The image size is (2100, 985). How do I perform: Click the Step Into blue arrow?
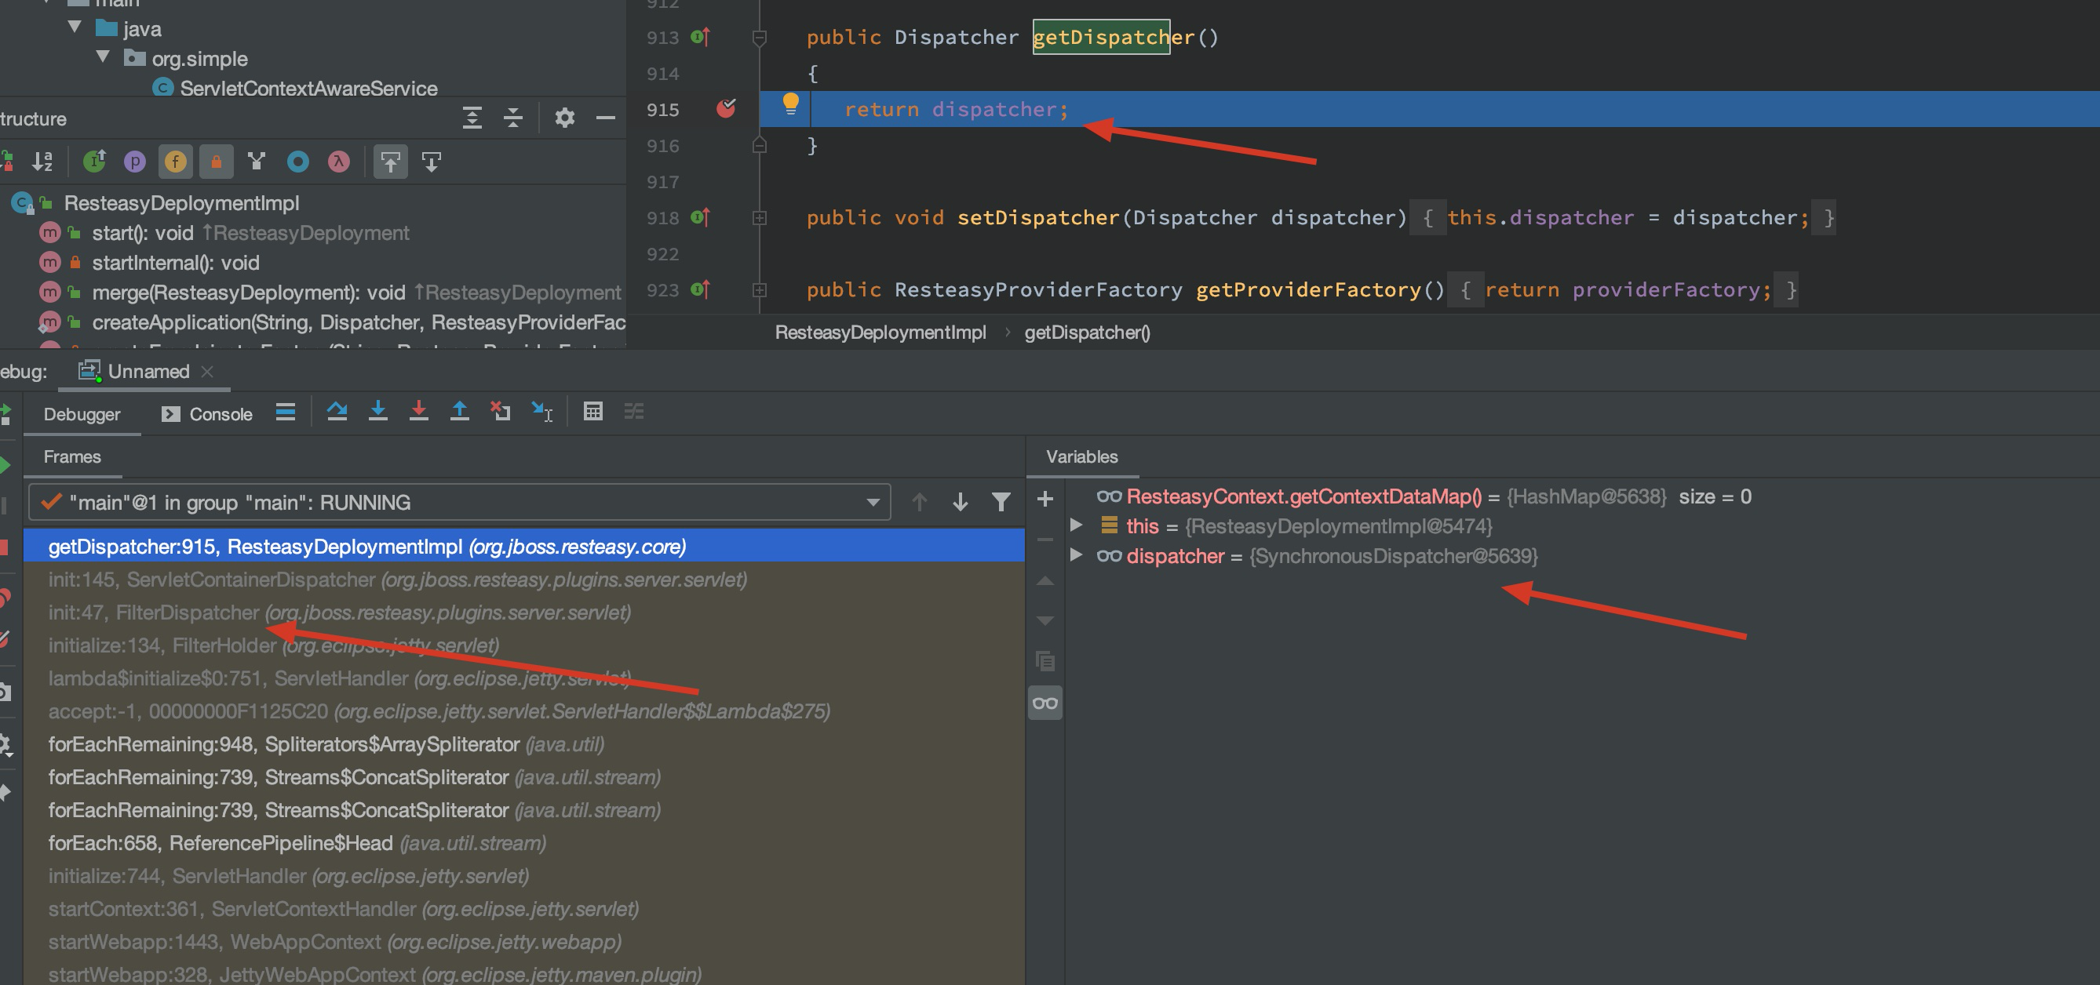point(377,412)
